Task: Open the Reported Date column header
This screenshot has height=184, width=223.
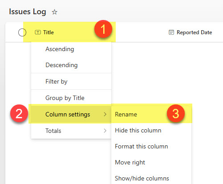Action: (x=194, y=32)
